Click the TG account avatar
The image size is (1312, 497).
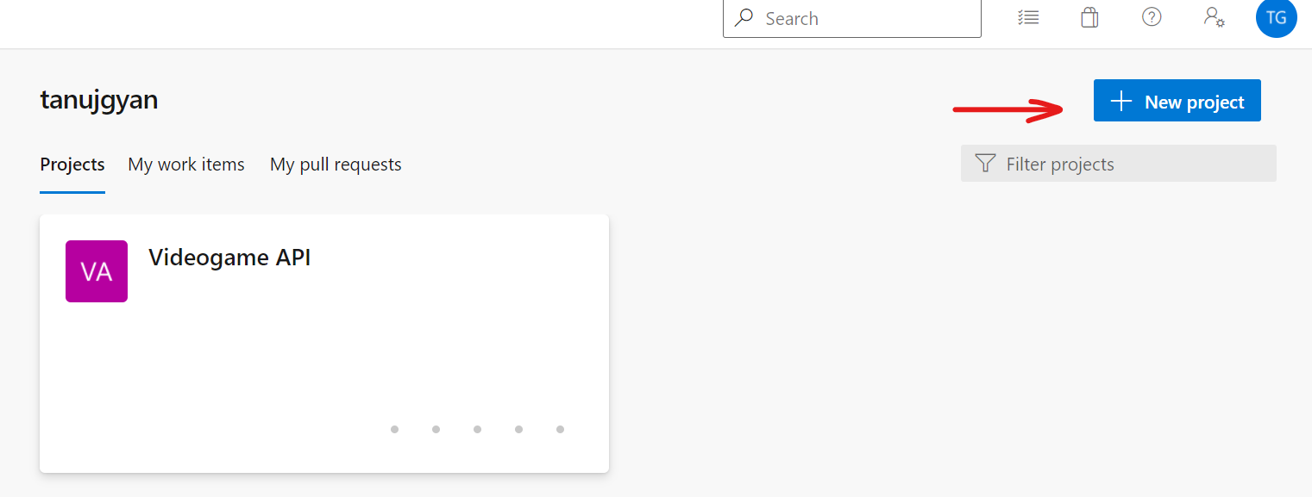click(x=1276, y=18)
